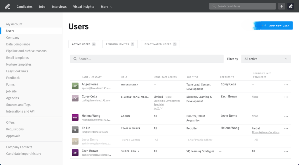Click the magnifier icon in Search candidates
Screen dimensions: 299x165
214,6
